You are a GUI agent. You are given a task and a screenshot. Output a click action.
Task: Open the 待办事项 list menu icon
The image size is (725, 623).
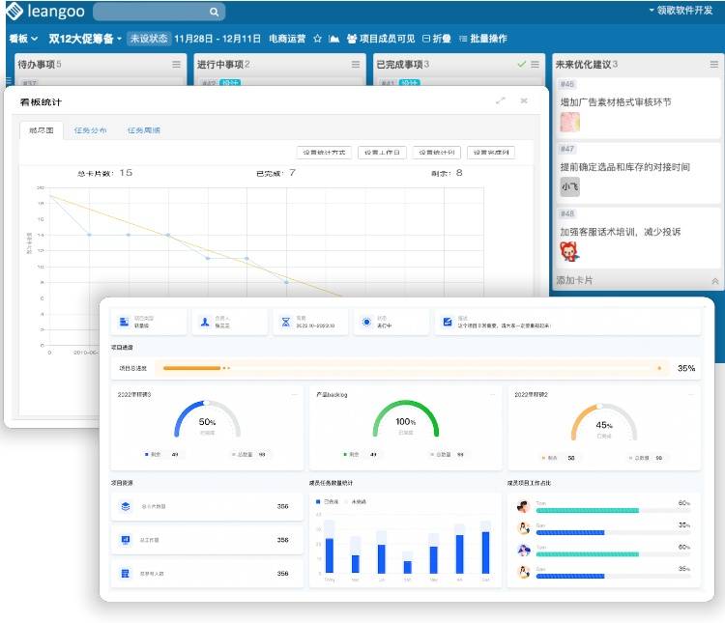click(x=175, y=65)
